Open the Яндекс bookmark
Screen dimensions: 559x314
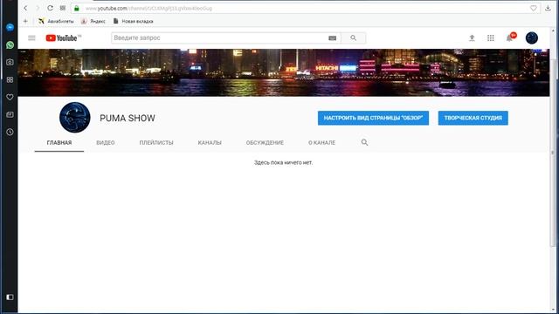click(93, 21)
